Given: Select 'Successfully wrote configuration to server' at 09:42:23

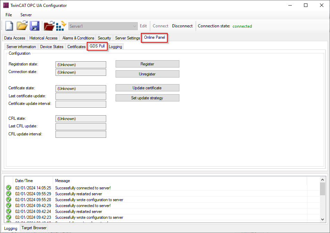Looking at the screenshot, I should click(x=162, y=217).
